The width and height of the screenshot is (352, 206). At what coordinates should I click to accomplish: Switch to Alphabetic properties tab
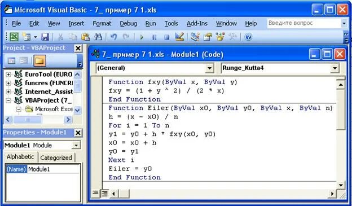20,157
